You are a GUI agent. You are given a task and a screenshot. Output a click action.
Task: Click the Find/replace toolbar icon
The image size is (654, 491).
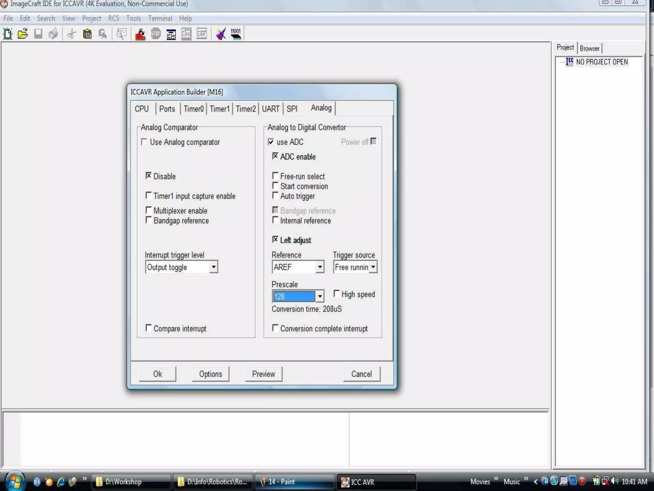(x=103, y=34)
